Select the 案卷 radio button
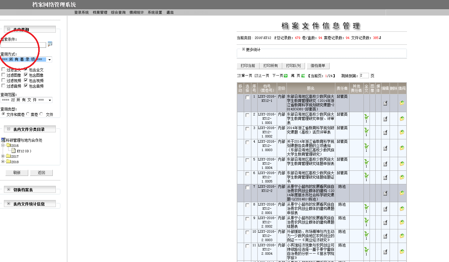Screen dimensions: 449x262 28,114
